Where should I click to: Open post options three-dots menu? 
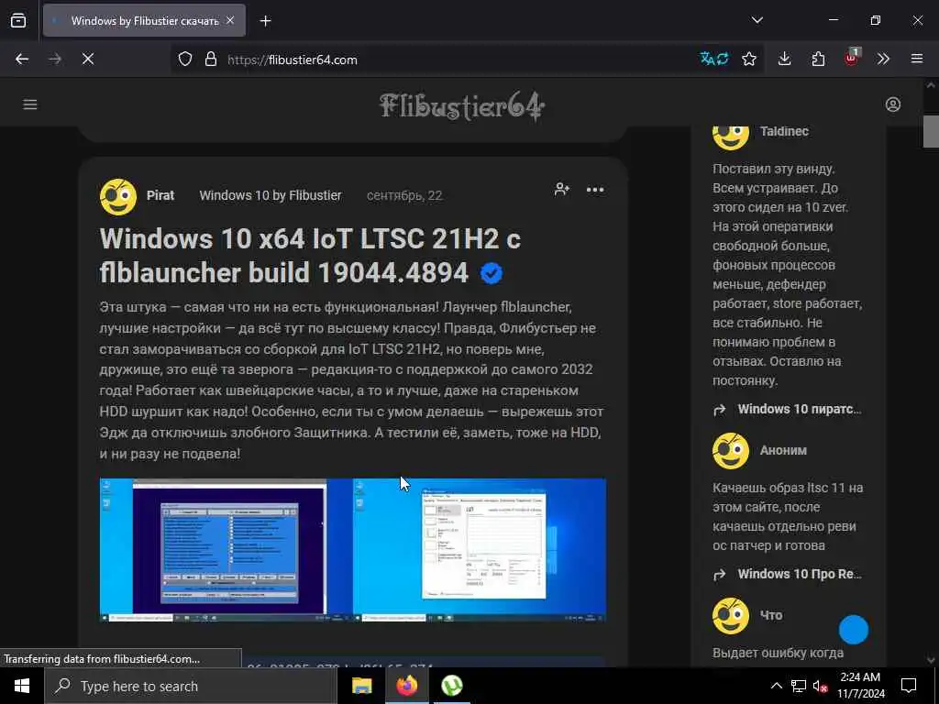click(594, 190)
